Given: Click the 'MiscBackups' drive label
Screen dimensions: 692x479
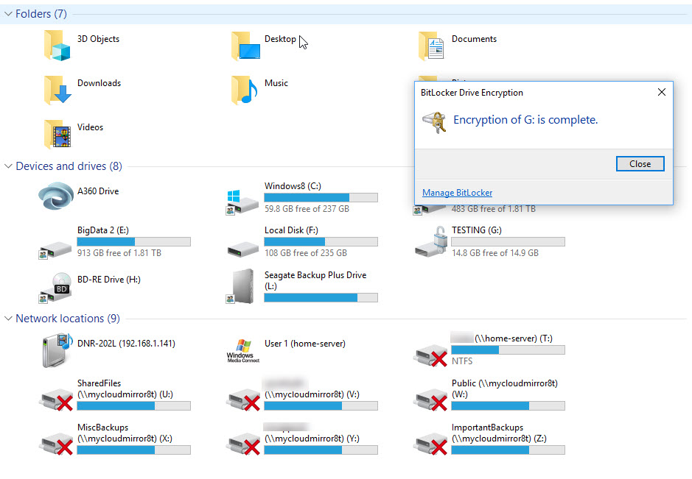Looking at the screenshot, I should click(x=103, y=427).
